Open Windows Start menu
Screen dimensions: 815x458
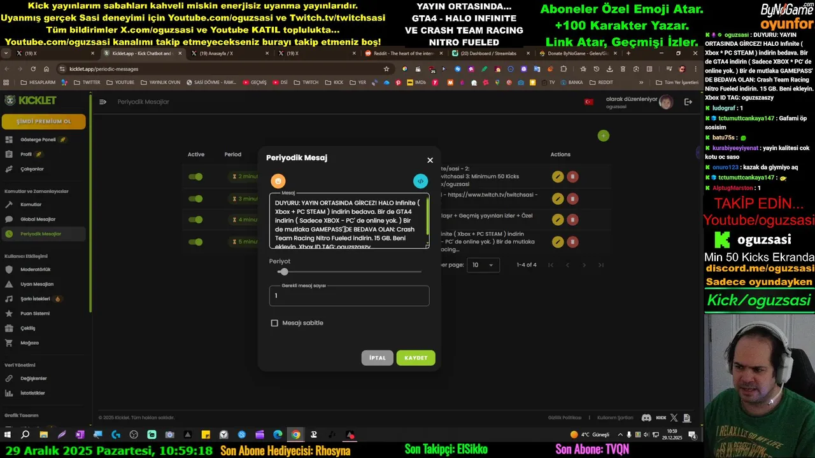(8, 434)
